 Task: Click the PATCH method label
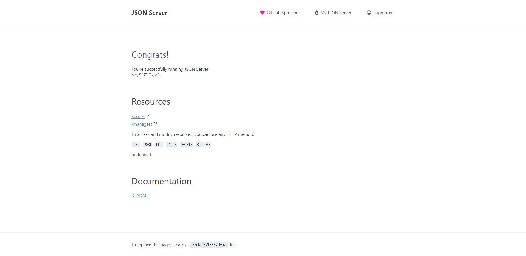pyautogui.click(x=171, y=145)
